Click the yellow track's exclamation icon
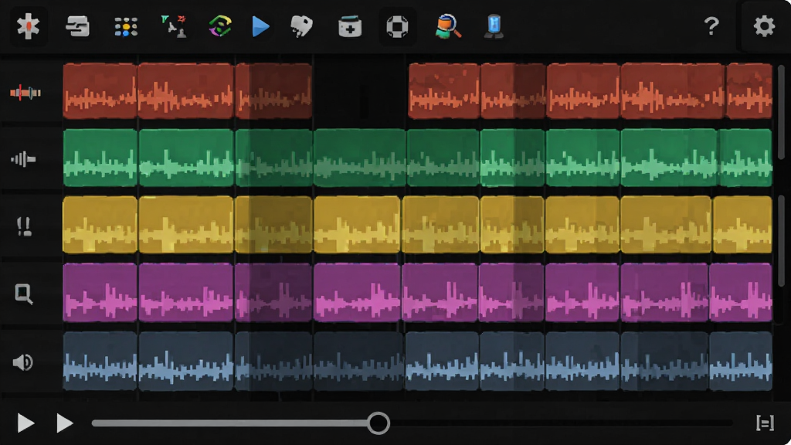 coord(24,226)
